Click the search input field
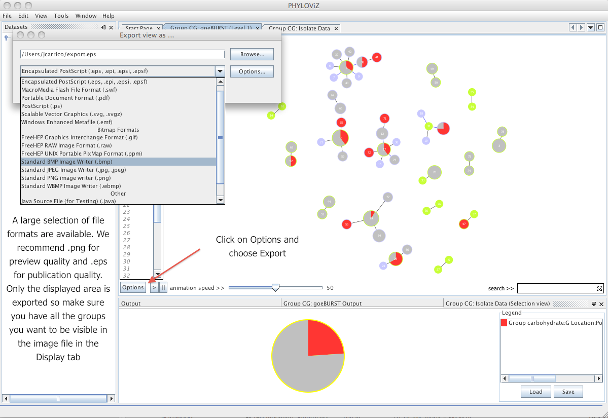Viewport: 608px width, 418px height. point(557,288)
